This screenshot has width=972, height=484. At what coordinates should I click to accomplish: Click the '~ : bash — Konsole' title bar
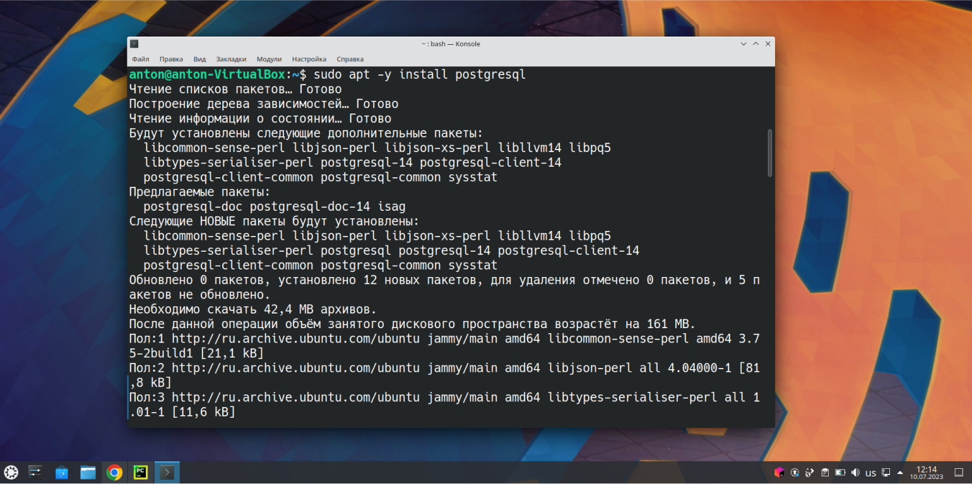coord(451,44)
